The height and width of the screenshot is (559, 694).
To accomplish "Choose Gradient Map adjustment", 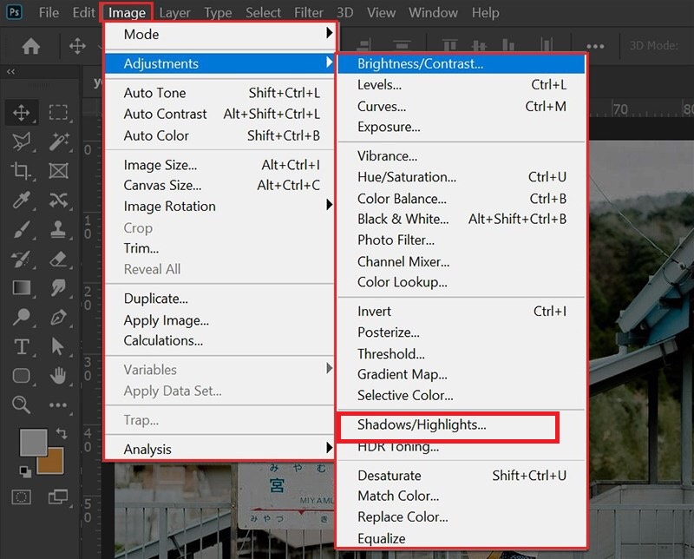I will (462, 374).
